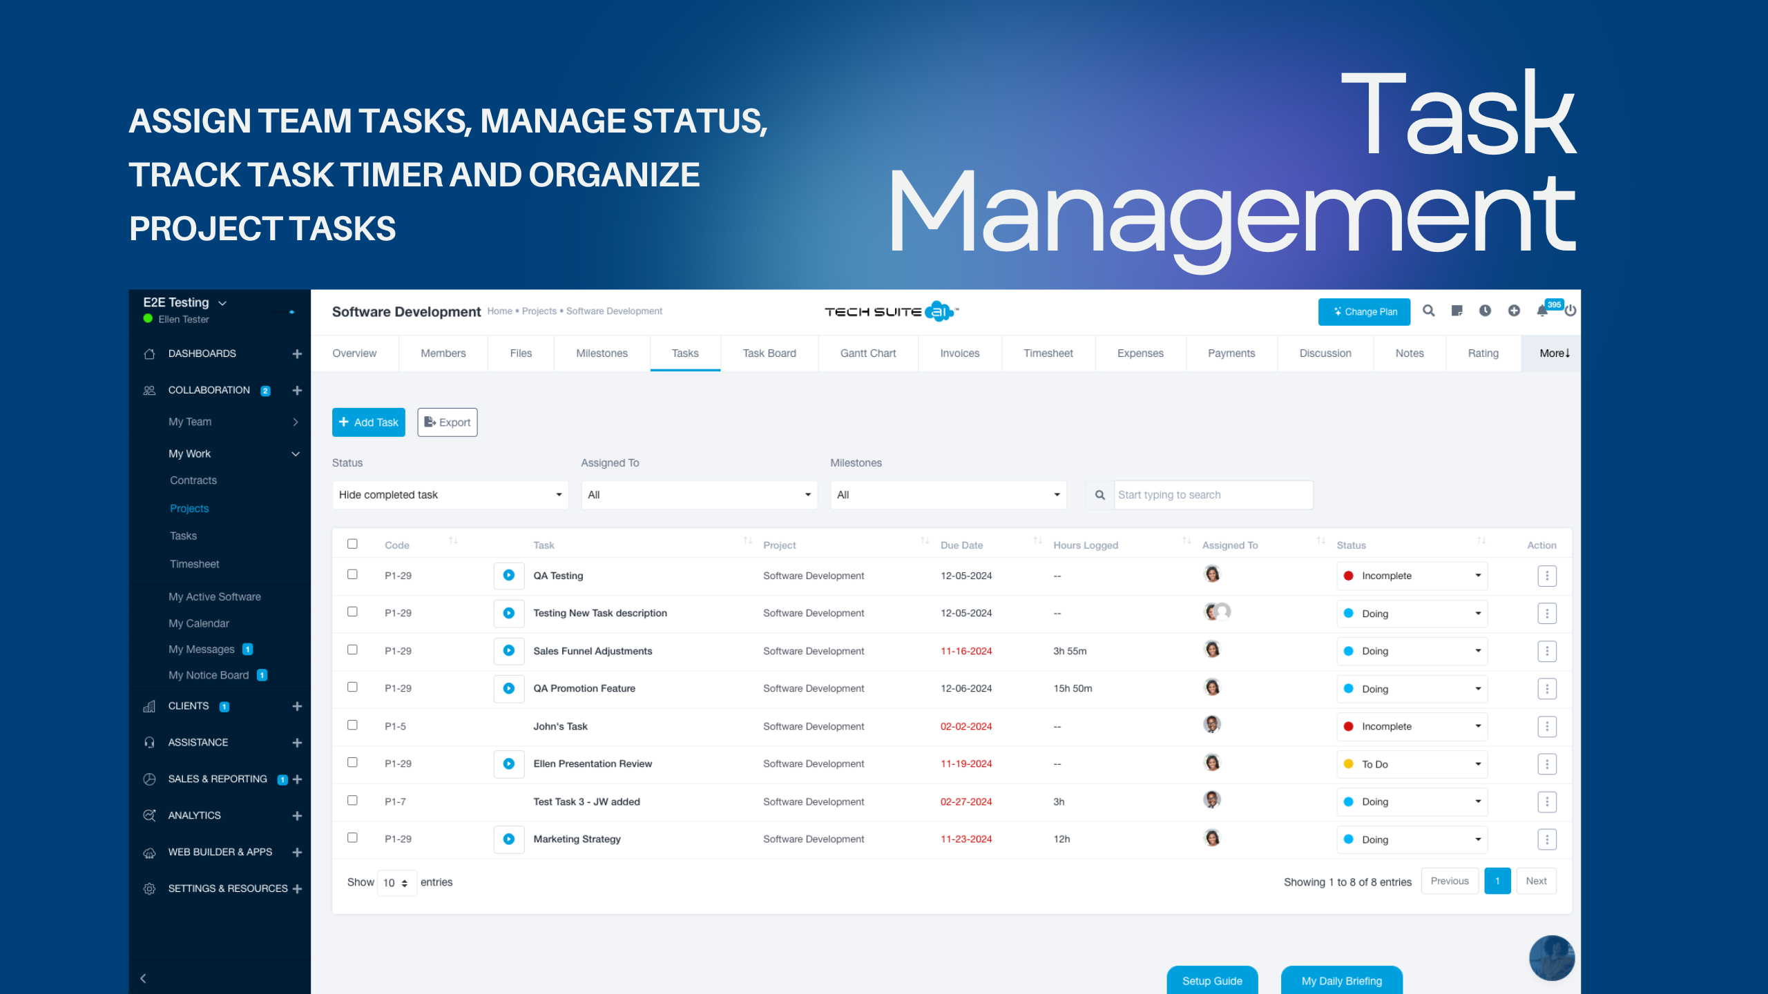
Task: Click the Add Task button
Action: [368, 422]
